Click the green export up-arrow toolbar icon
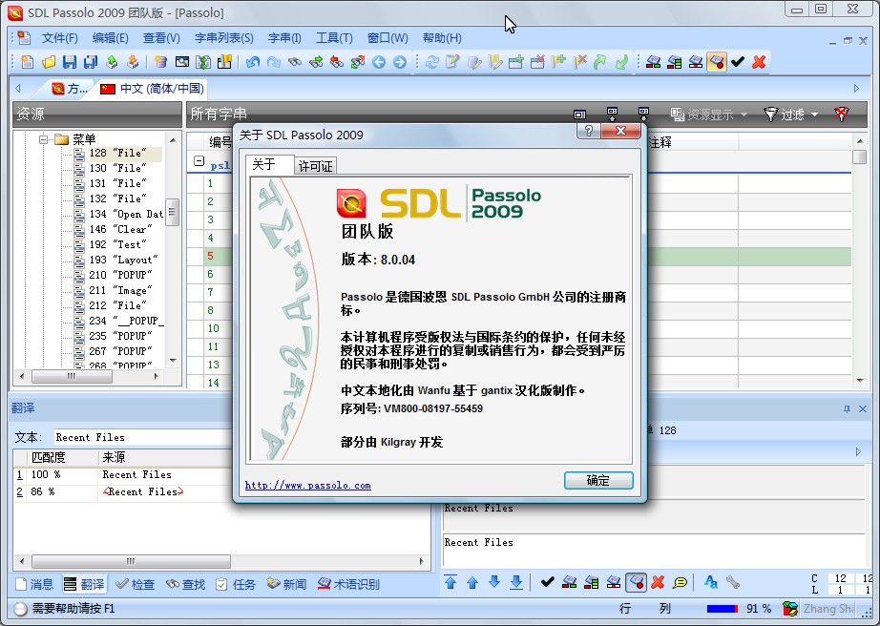Viewport: 880px width, 626px height. (x=112, y=62)
